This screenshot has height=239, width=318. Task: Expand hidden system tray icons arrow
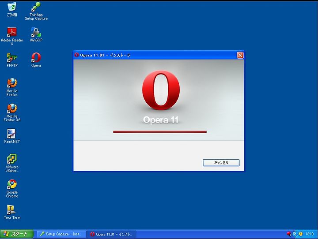(295, 234)
